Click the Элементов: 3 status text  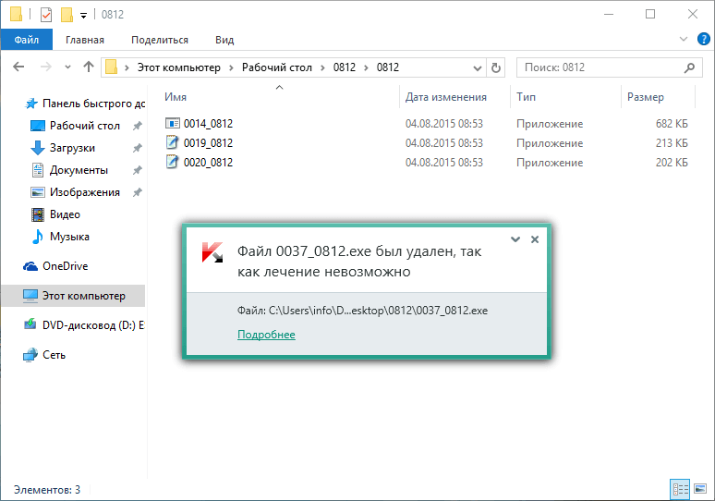tap(47, 490)
